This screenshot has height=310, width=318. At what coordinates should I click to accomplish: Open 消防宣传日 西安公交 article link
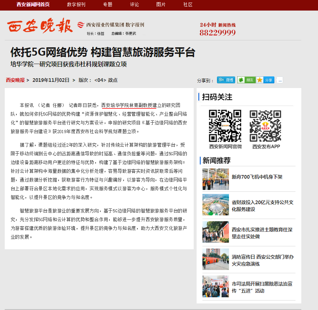(x=262, y=260)
